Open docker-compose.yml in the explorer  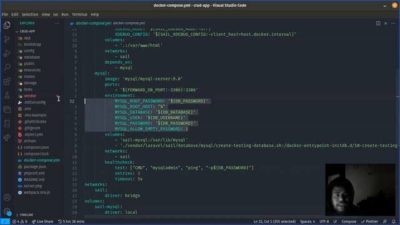tap(42, 160)
